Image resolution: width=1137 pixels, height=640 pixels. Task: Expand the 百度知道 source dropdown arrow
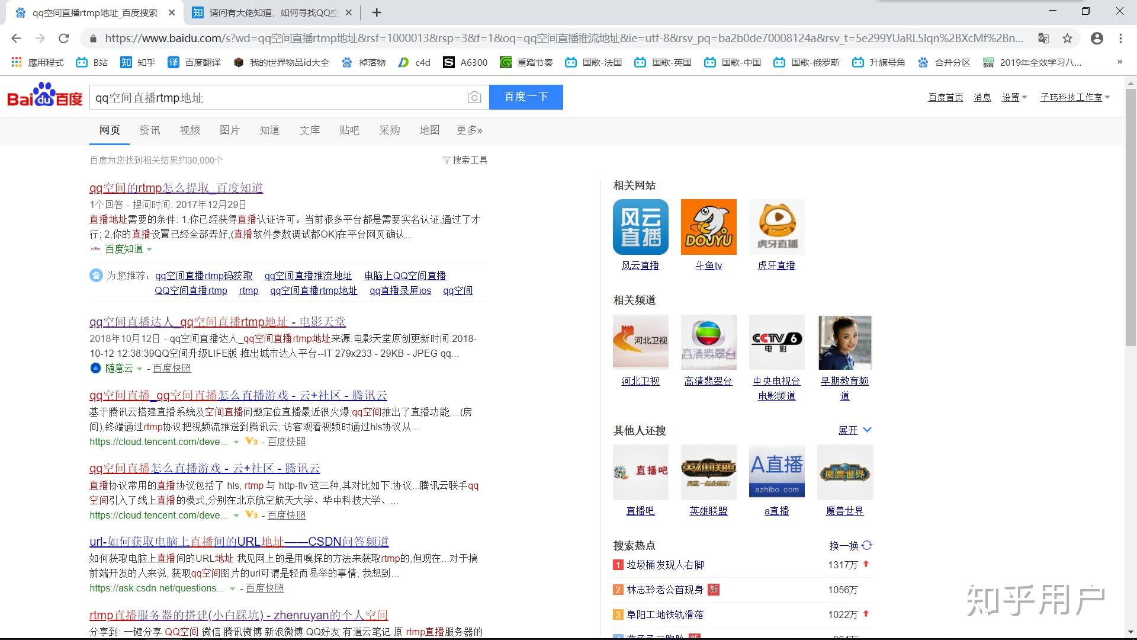149,249
